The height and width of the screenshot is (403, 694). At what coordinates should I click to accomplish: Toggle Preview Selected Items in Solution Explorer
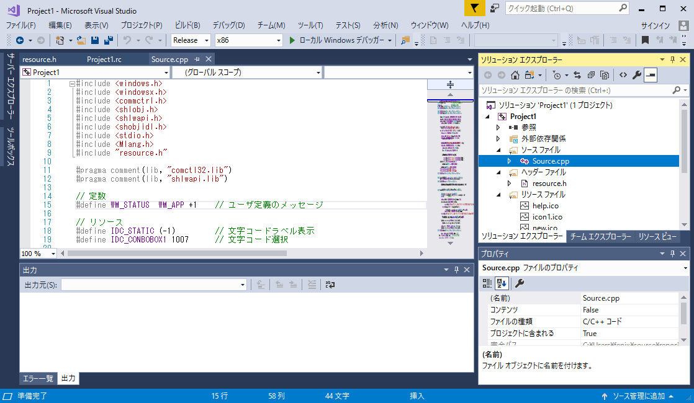(x=650, y=75)
